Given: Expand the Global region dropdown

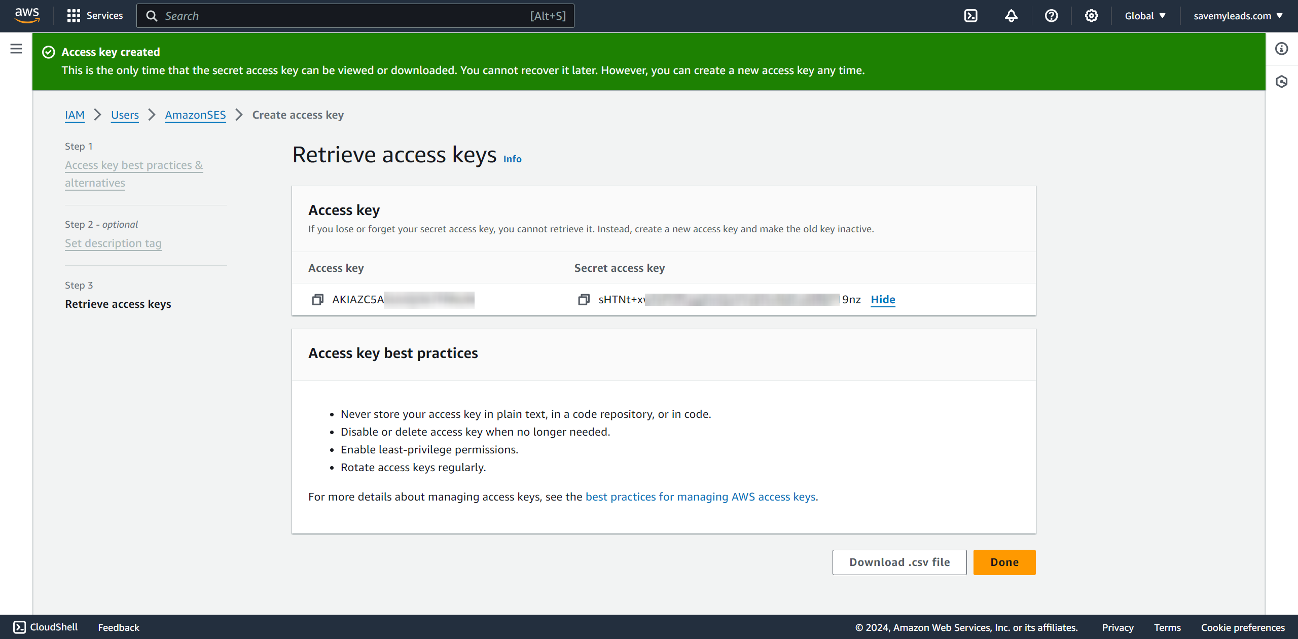Looking at the screenshot, I should 1145,16.
